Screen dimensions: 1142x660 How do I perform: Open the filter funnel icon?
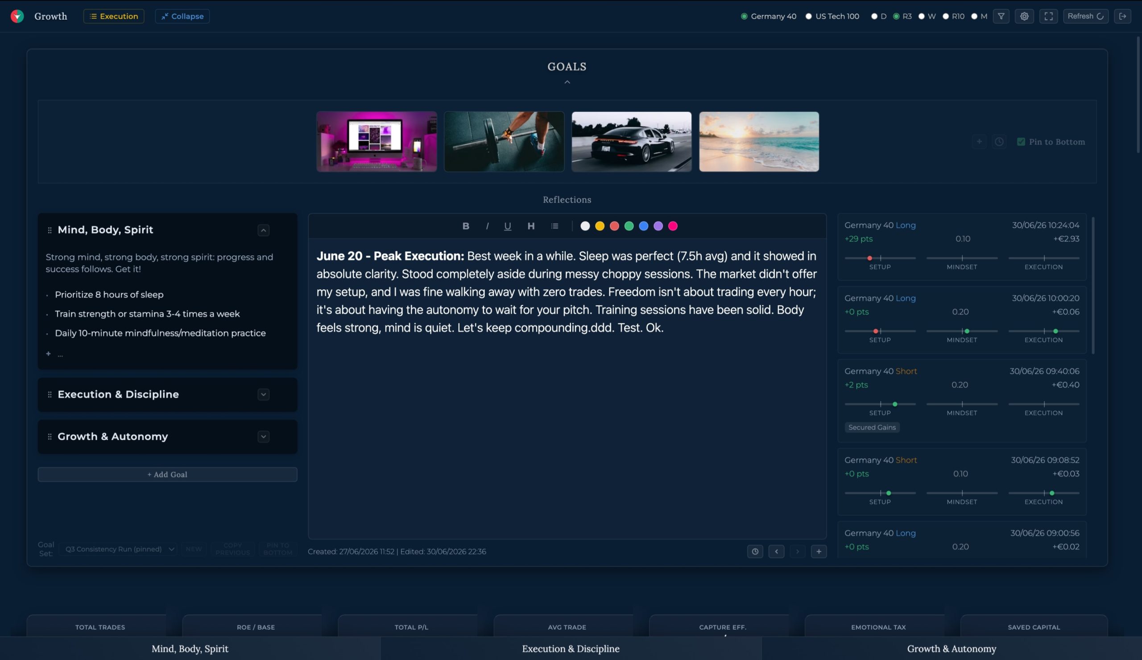coord(1001,16)
